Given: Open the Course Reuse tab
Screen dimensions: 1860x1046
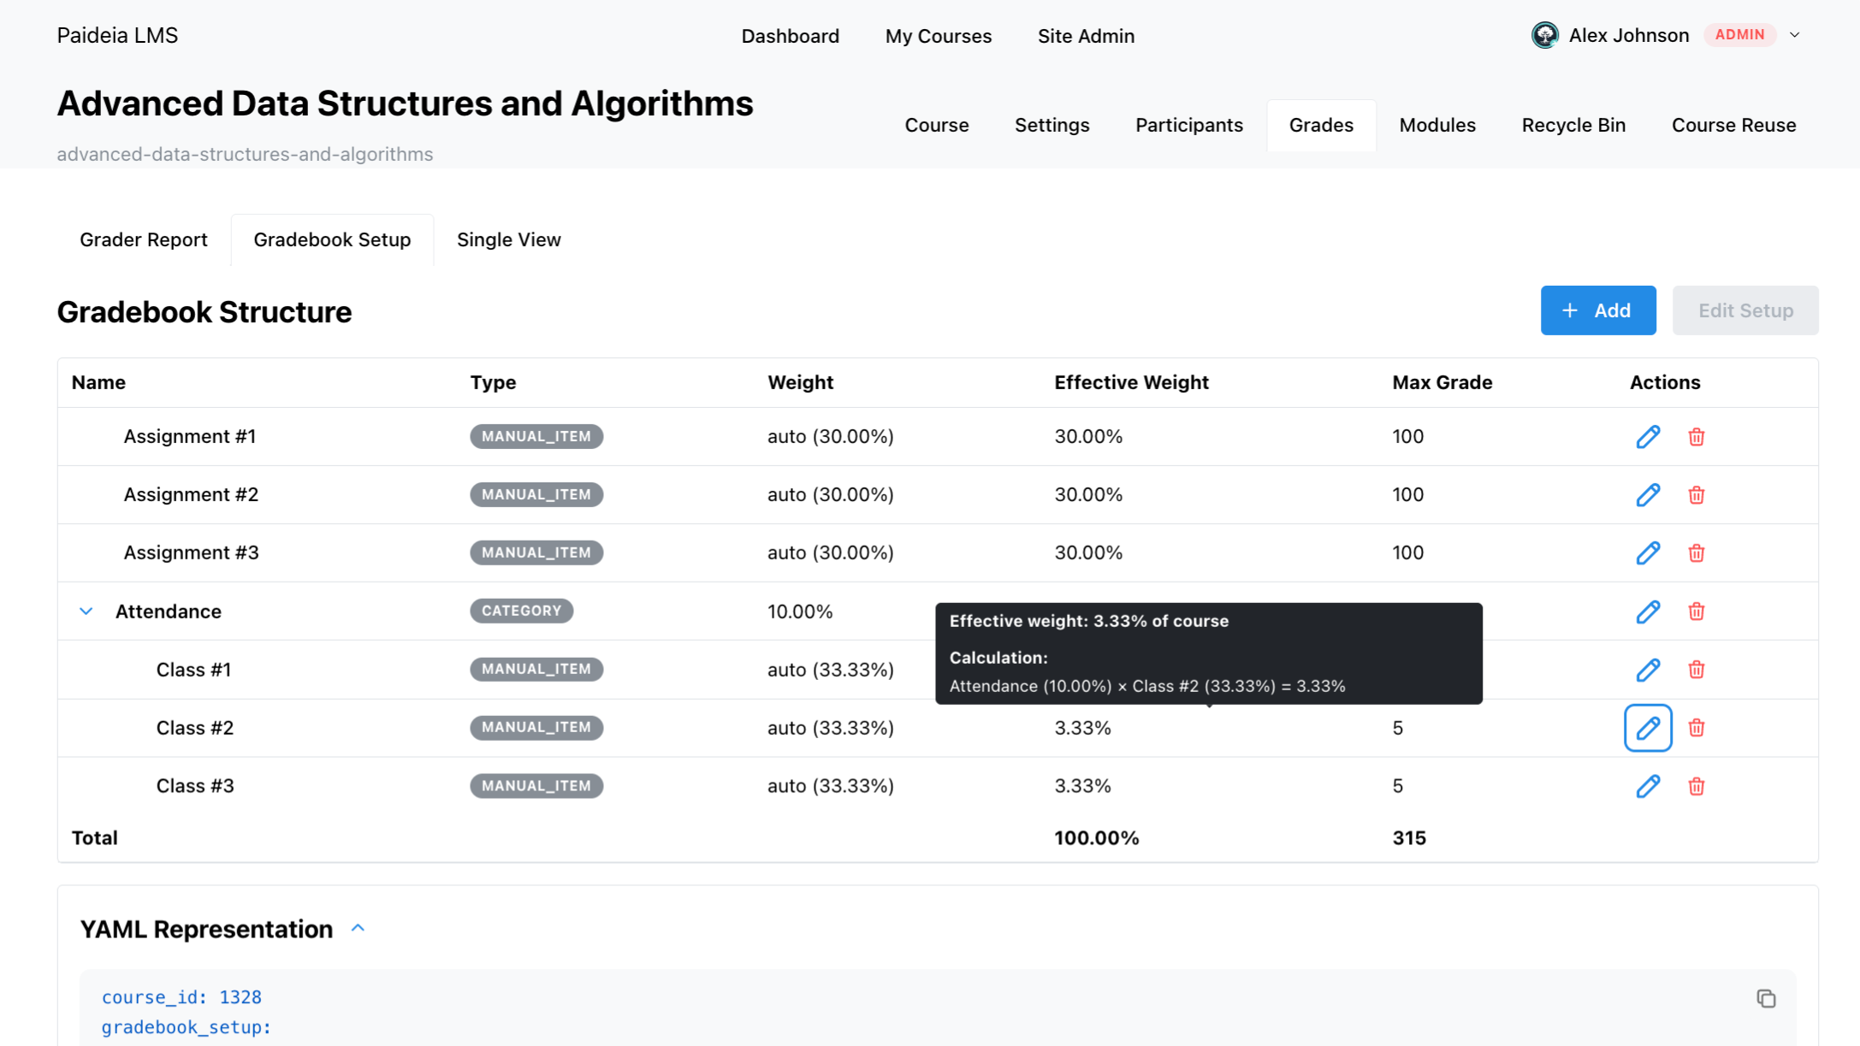Looking at the screenshot, I should [1733, 125].
